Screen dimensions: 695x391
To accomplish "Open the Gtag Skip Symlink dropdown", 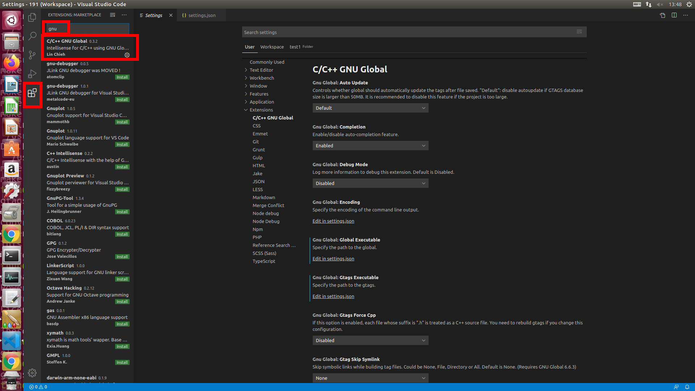I will 370,378.
